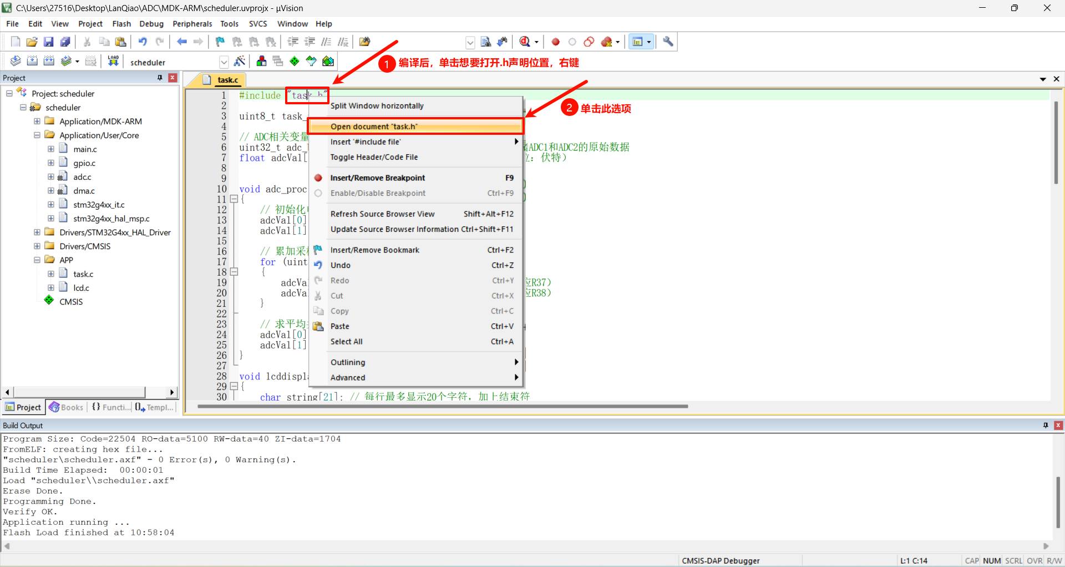Click the Open file folder icon
Screen dimensions: 1065x567
click(32, 42)
